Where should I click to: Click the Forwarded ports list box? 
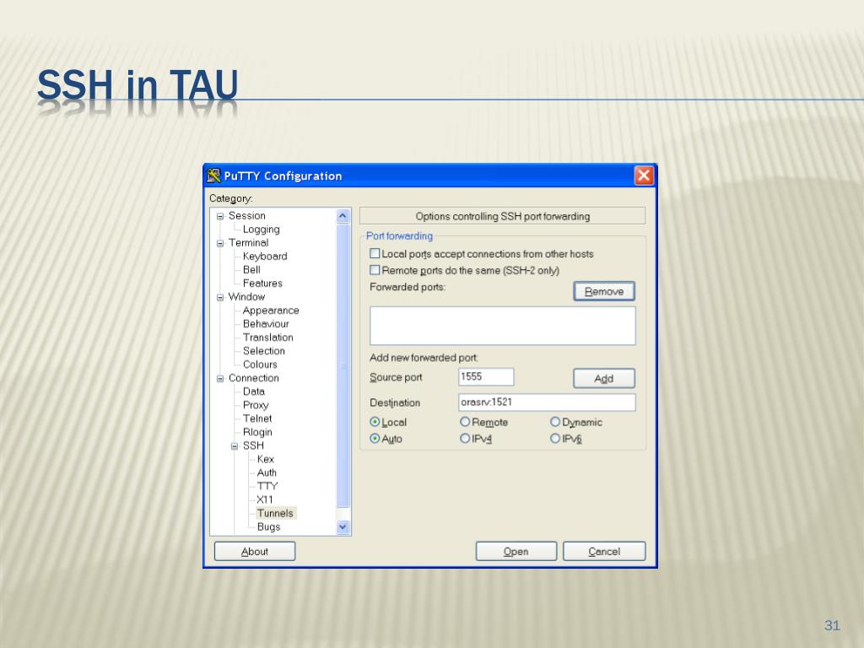[x=503, y=326]
